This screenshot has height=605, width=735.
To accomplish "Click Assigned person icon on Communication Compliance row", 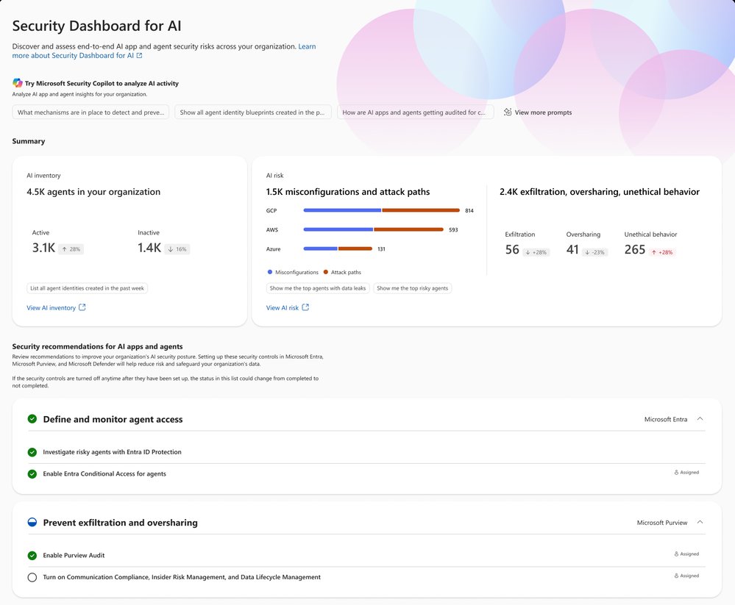I will click(676, 576).
